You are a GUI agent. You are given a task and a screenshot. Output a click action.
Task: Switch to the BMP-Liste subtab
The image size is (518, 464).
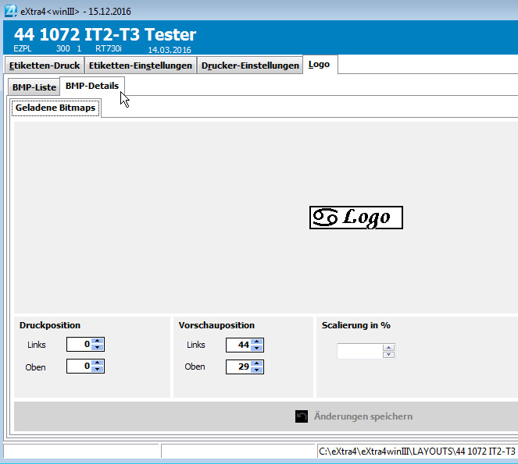(34, 87)
